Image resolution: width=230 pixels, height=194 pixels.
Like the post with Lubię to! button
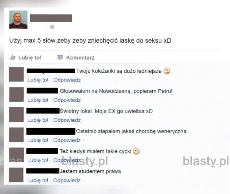click(x=25, y=57)
